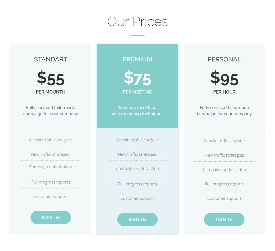Click the $55 price figure

point(51,78)
